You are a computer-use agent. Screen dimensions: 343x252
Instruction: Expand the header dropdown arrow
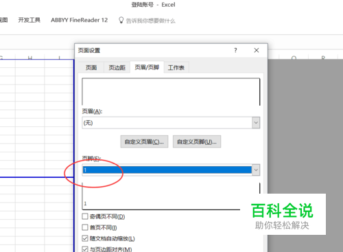(x=256, y=123)
